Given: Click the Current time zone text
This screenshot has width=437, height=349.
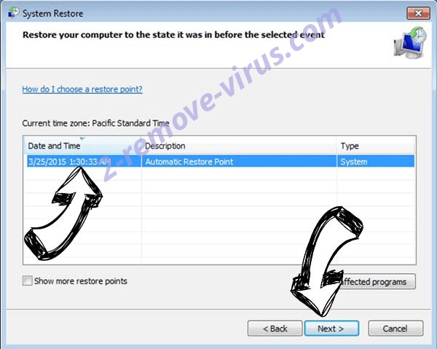Looking at the screenshot, I should pos(95,123).
